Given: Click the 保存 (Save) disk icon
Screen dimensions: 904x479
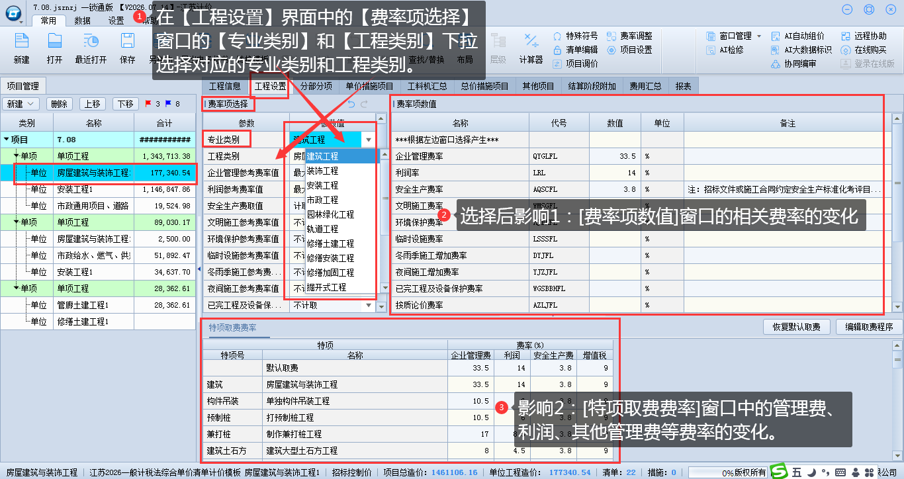Looking at the screenshot, I should 128,41.
